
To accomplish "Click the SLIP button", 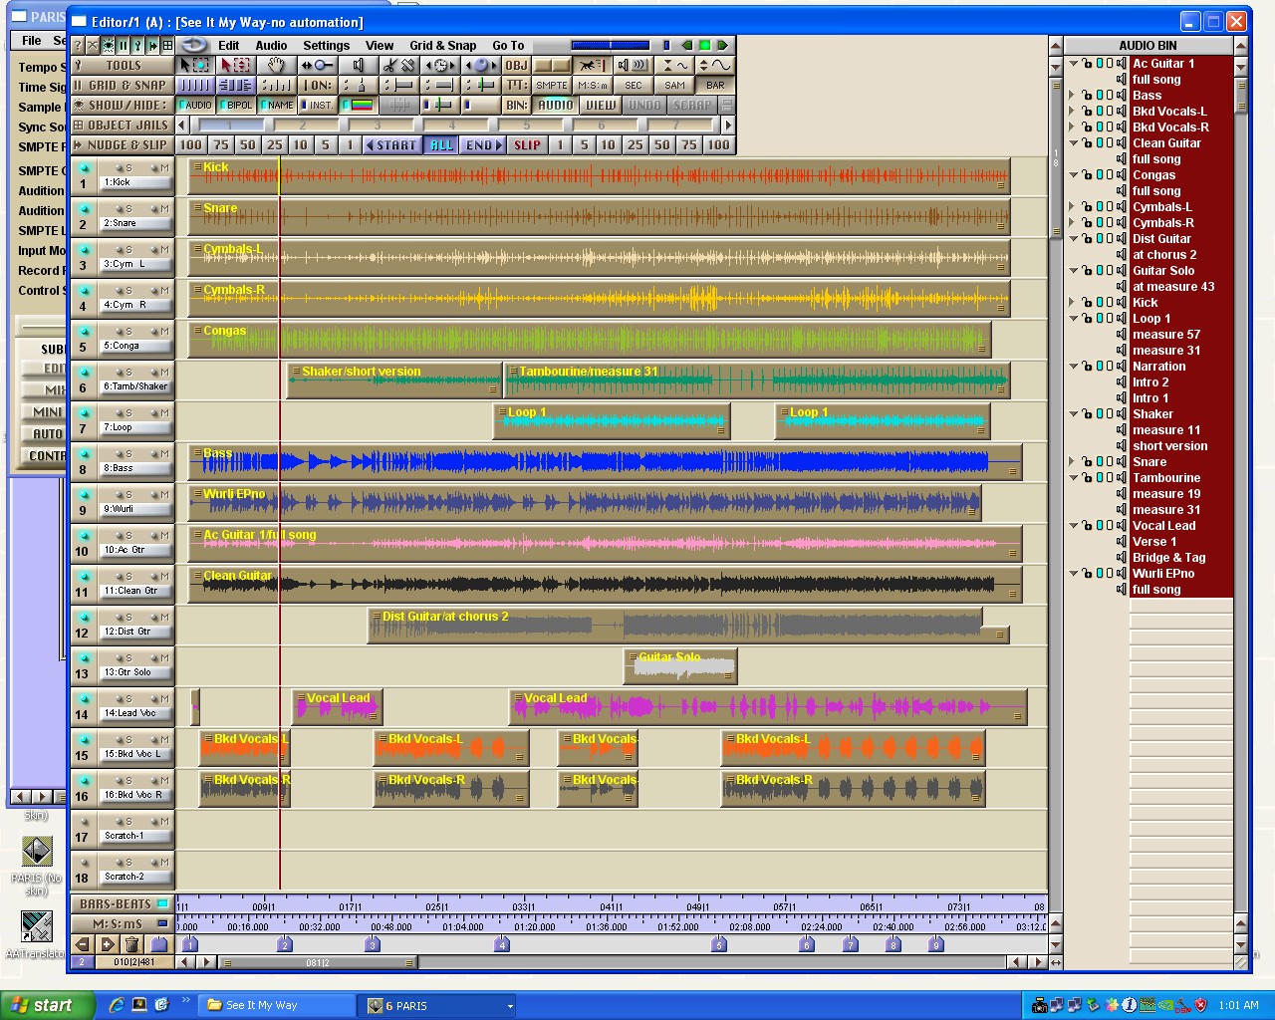I will click(527, 144).
